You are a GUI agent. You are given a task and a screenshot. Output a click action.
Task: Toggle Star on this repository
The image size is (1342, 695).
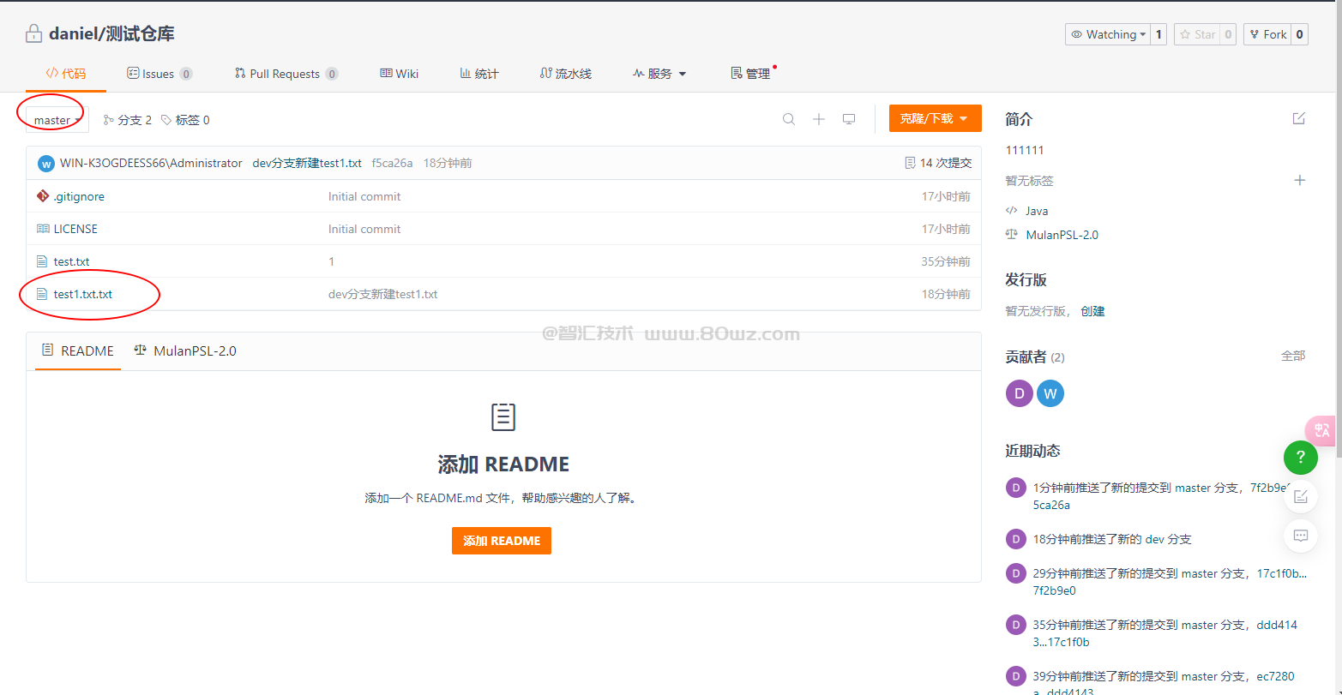tap(1198, 34)
